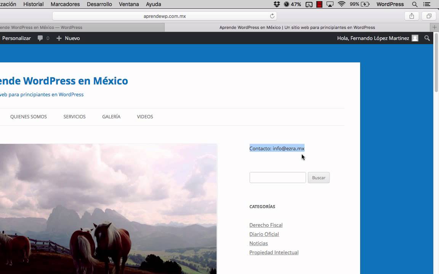
Task: Click the red film strip recorder icon
Action: [319, 4]
